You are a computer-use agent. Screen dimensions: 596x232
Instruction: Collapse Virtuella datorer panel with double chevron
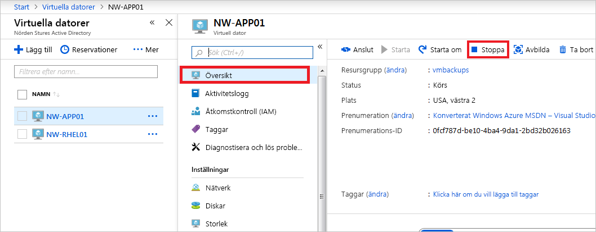(x=152, y=22)
